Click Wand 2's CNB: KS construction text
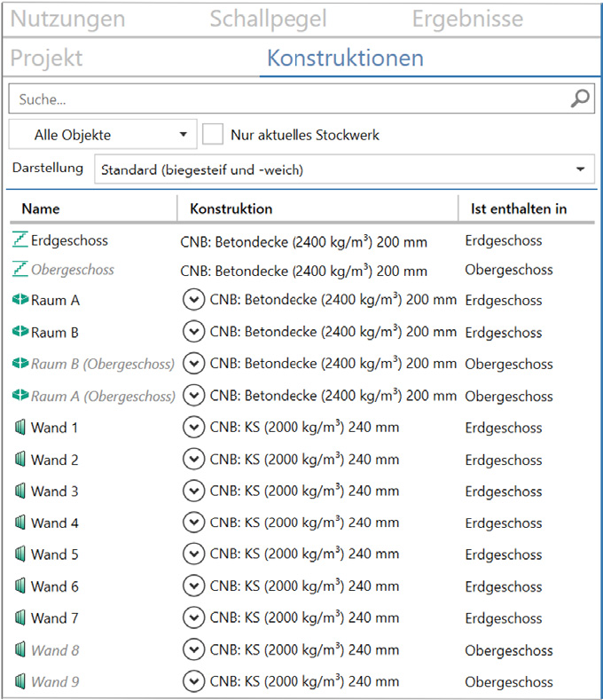The height and width of the screenshot is (700, 603). [304, 460]
